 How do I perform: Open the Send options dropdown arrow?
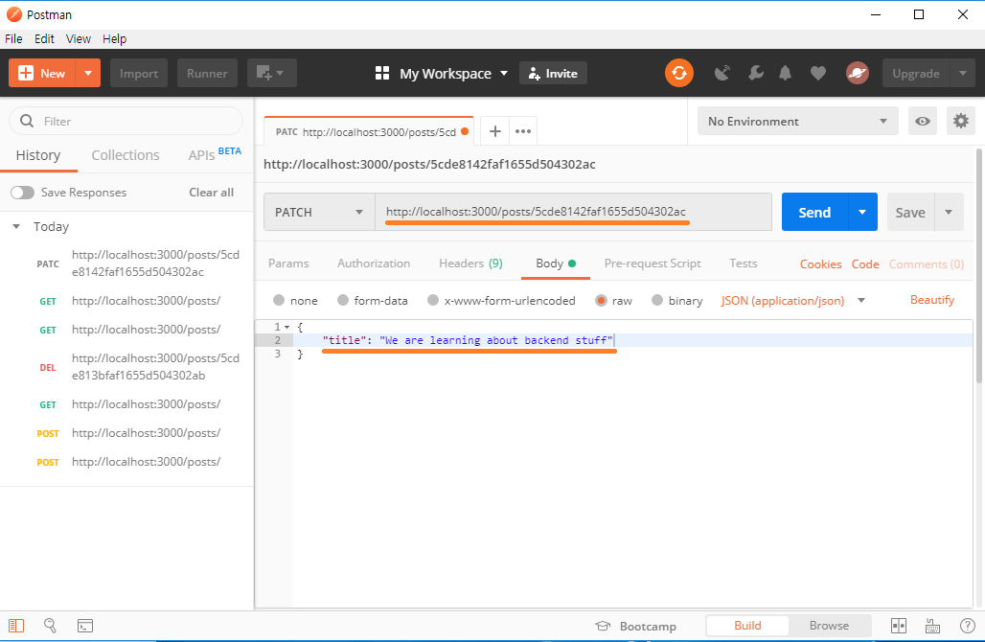tap(862, 213)
